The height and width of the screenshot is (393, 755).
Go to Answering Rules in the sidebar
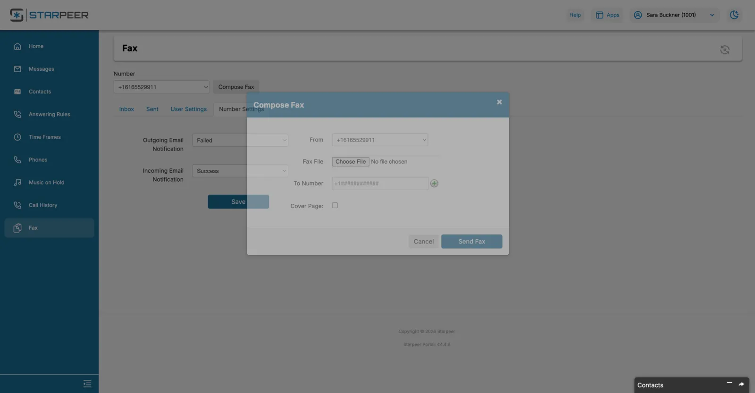point(49,114)
